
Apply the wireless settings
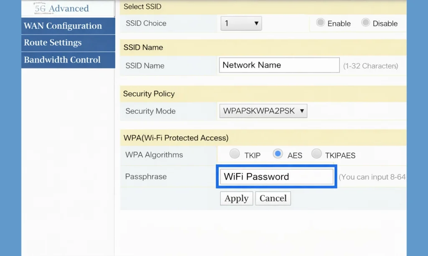click(236, 198)
